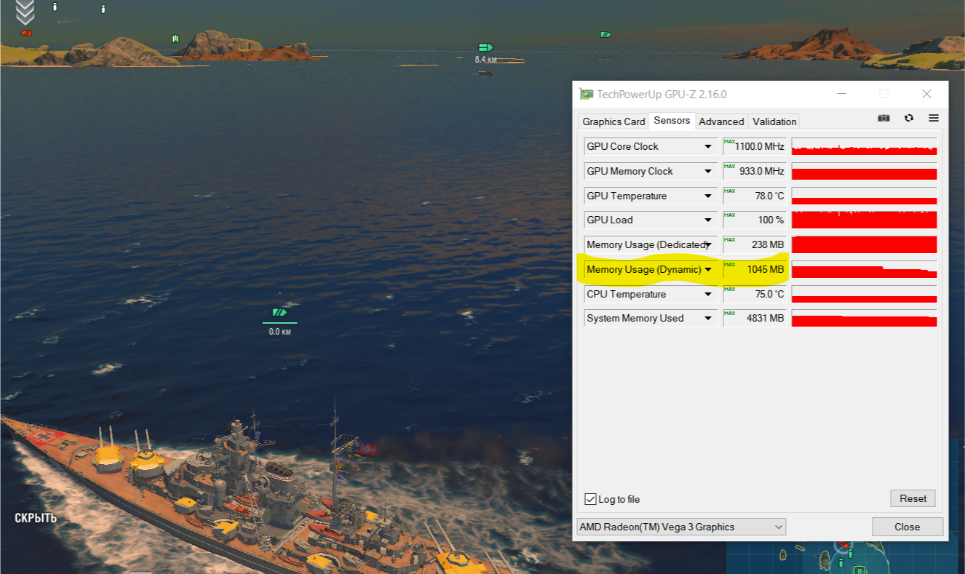The width and height of the screenshot is (965, 574).
Task: Click the GPU-Z app icon in the title bar
Action: click(586, 94)
